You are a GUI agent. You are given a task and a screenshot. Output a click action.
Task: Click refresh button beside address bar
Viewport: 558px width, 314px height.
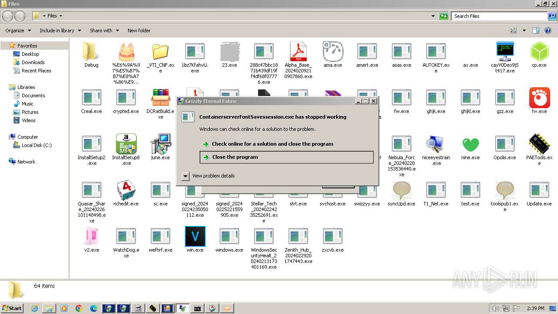pyautogui.click(x=444, y=16)
